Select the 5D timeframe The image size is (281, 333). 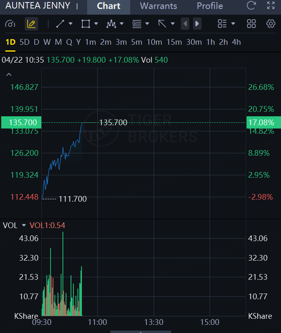point(25,42)
